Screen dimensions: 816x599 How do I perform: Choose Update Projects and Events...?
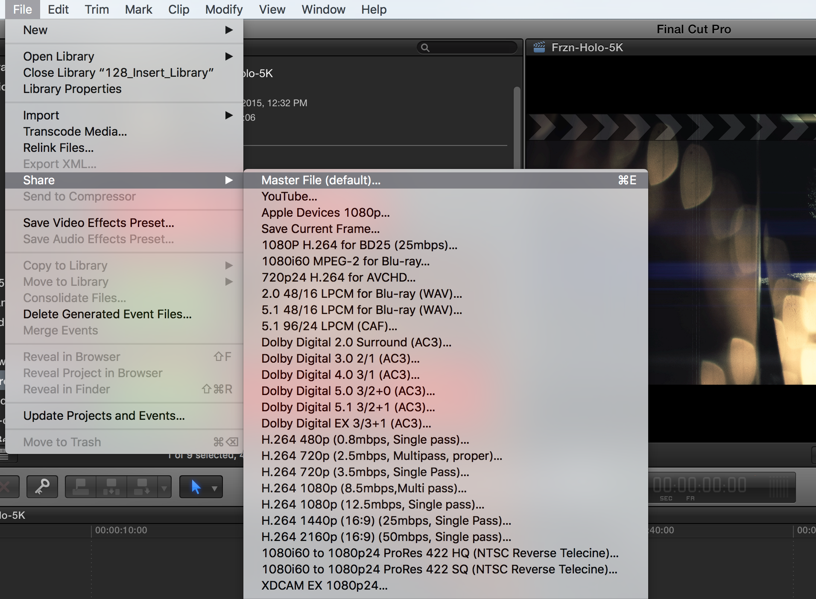(124, 416)
